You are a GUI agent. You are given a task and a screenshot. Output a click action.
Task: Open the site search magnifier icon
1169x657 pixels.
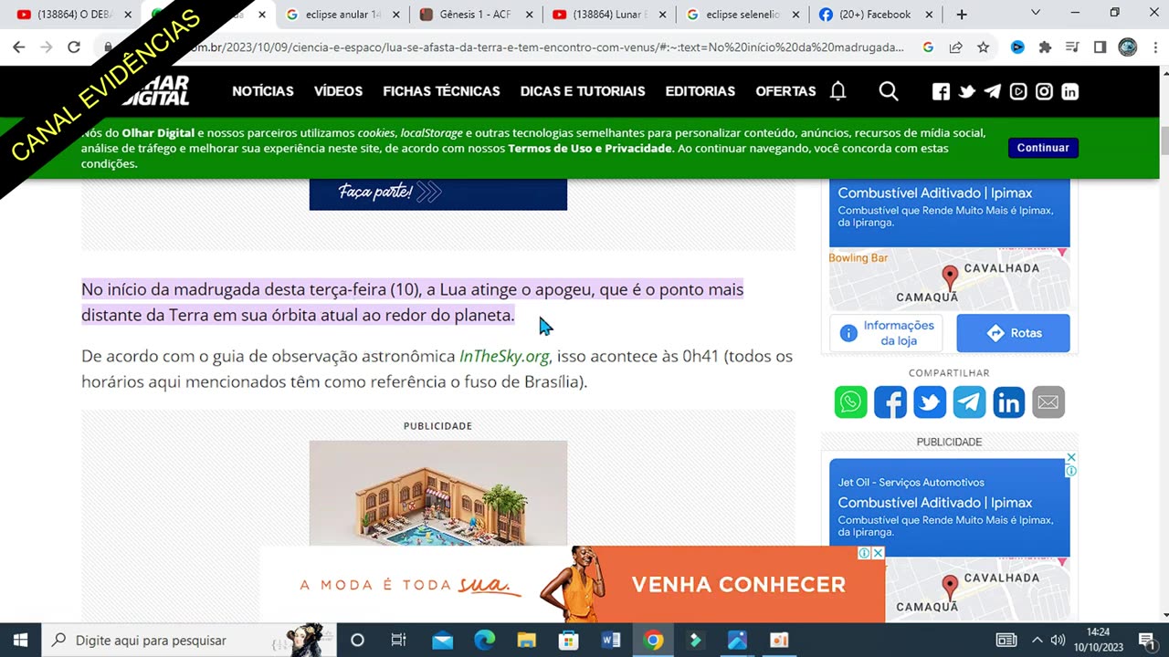(x=889, y=91)
